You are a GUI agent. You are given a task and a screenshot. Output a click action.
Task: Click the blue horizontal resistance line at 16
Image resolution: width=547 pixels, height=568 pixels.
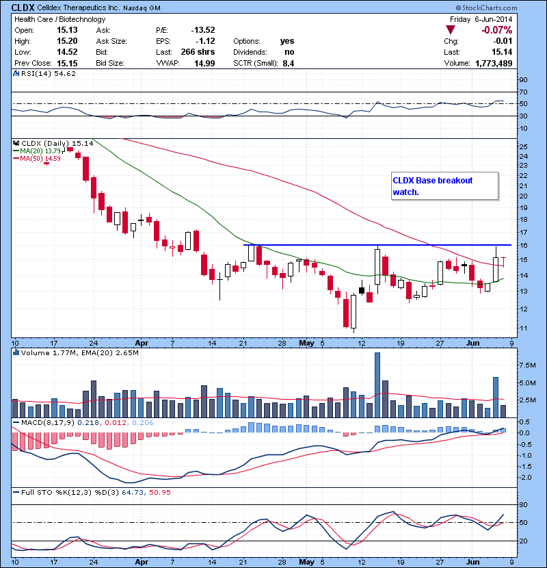(377, 245)
